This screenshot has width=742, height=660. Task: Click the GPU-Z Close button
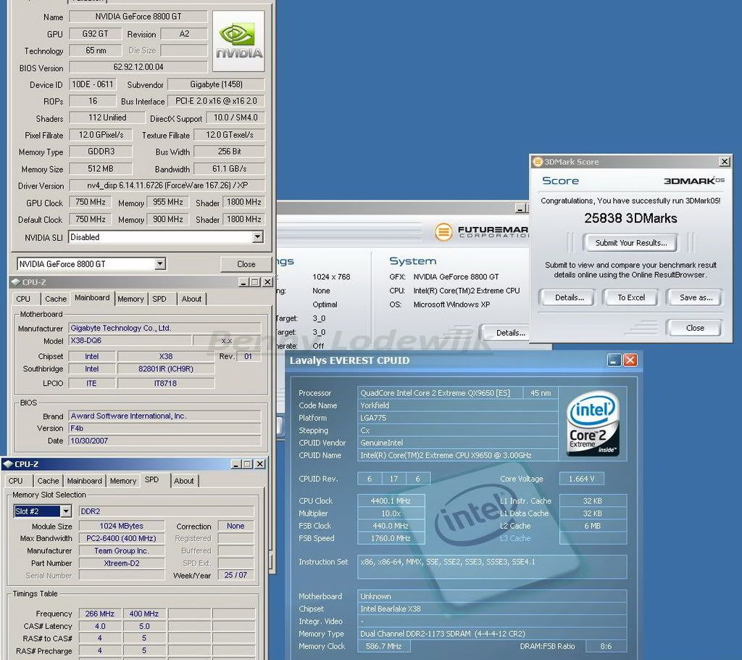click(x=246, y=264)
